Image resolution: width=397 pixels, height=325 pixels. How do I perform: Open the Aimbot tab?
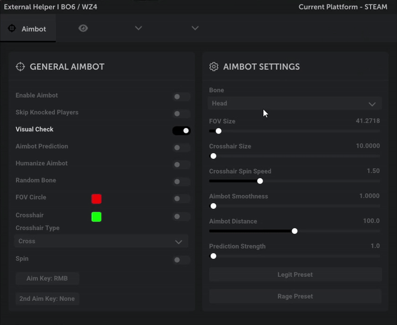(28, 28)
